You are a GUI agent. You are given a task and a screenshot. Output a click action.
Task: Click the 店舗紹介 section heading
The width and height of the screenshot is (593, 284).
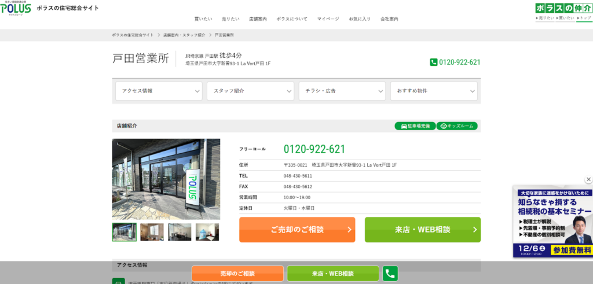127,126
